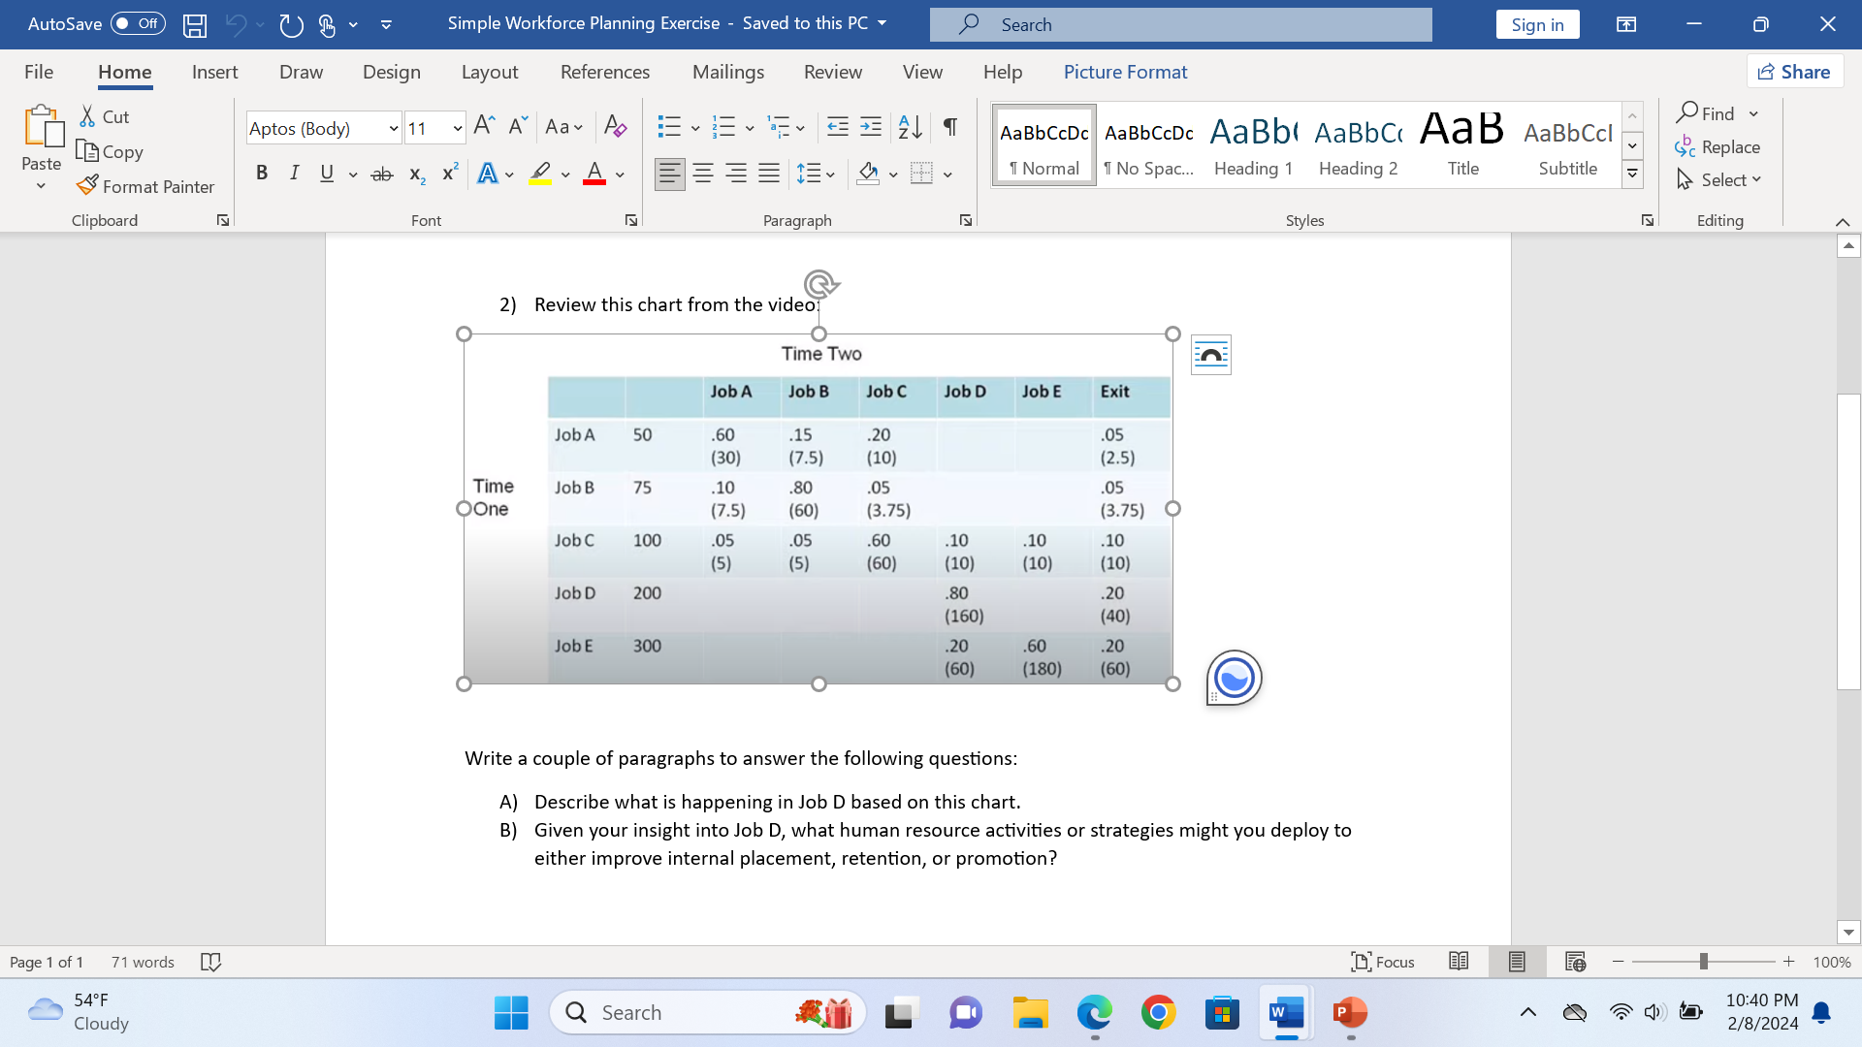Expand the Font size dropdown
This screenshot has width=1862, height=1047.
[457, 127]
